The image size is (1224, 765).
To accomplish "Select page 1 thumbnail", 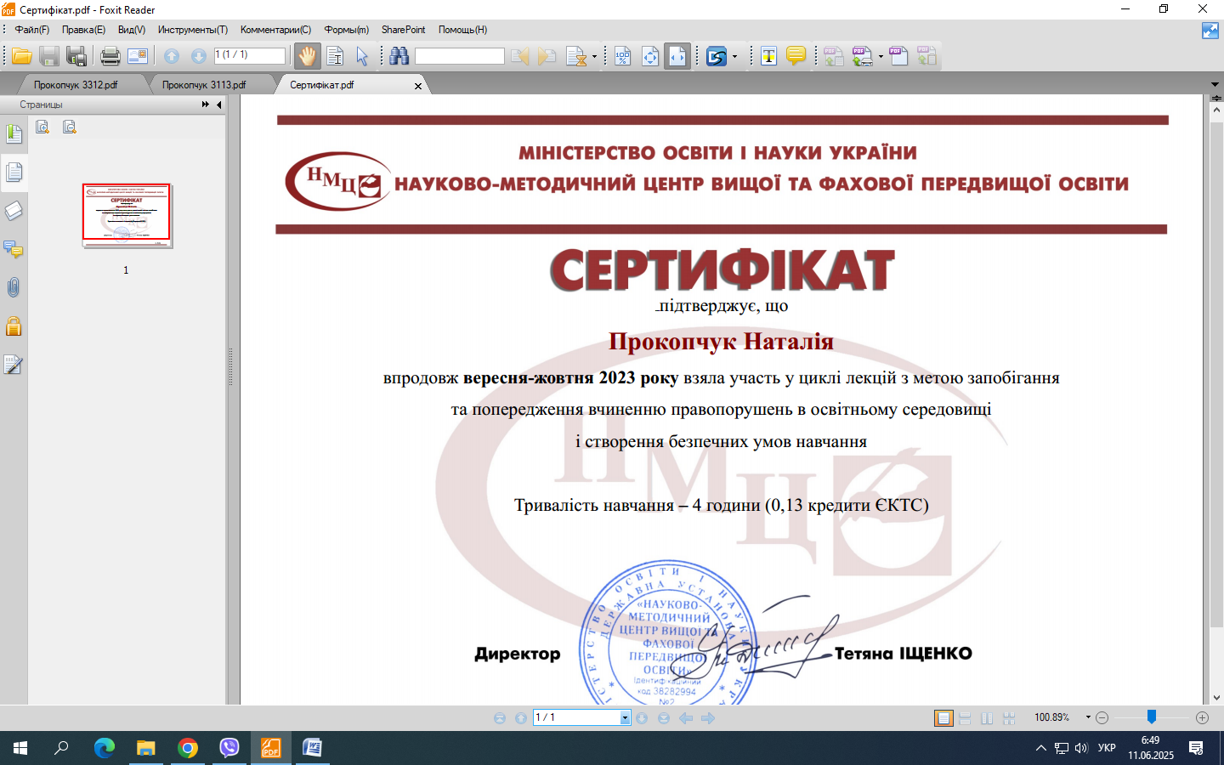I will tap(127, 213).
